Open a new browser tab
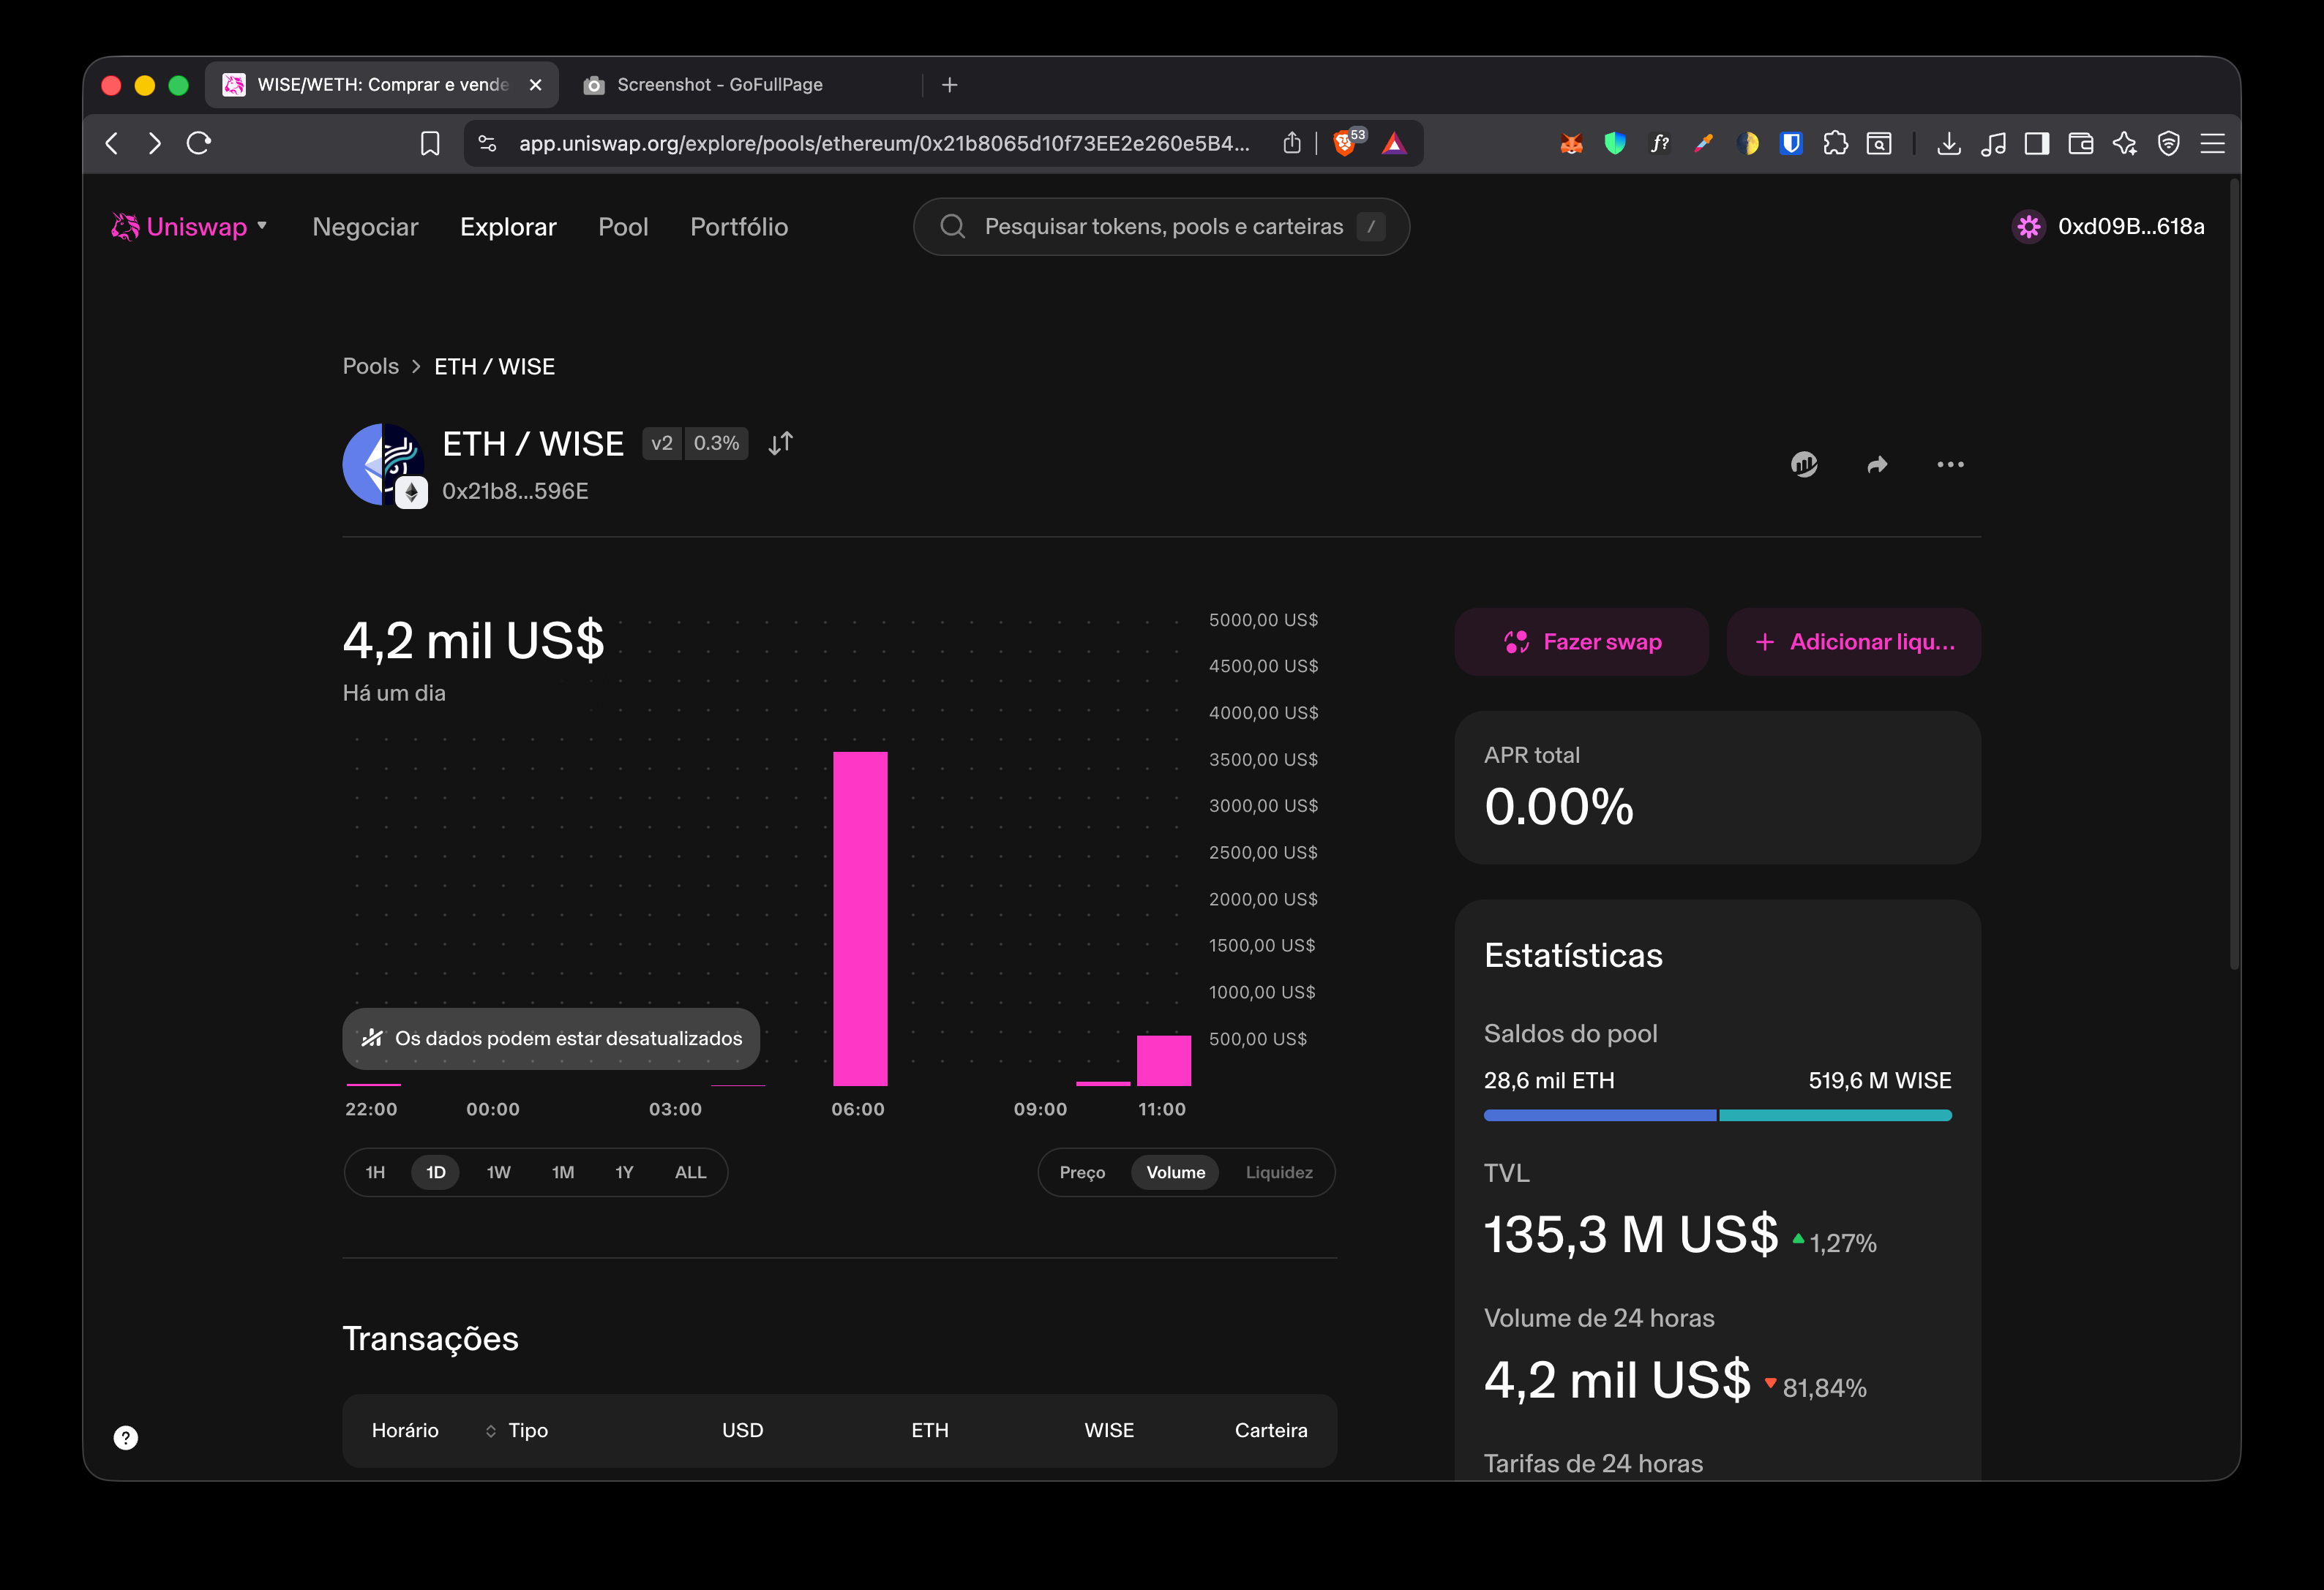The image size is (2324, 1590). click(x=950, y=85)
